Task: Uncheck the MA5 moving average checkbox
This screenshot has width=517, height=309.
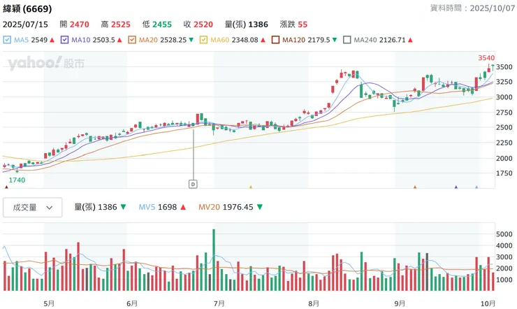Action: (7, 41)
